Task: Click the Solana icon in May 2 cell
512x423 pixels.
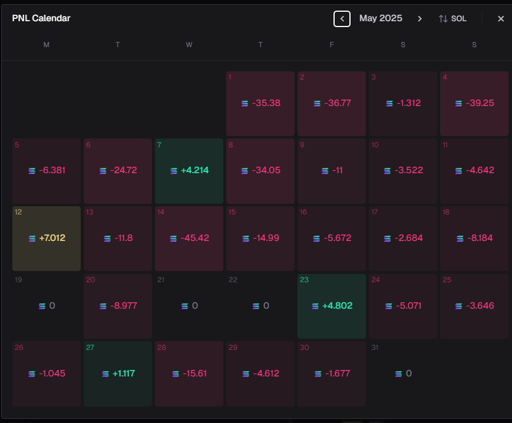Action: click(x=317, y=104)
